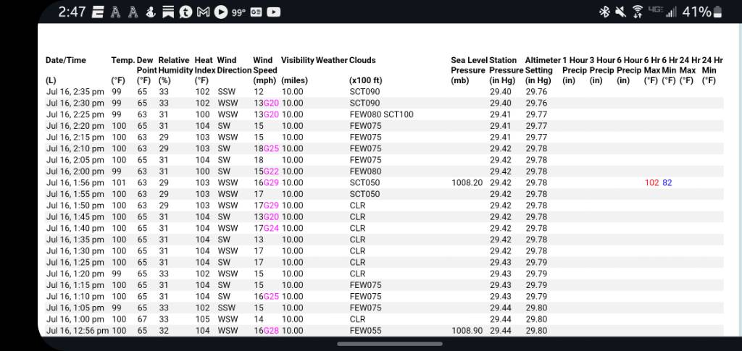This screenshot has height=351, width=742.
Task: Click CLR clouds in the 1:20 pm row
Action: [358, 274]
